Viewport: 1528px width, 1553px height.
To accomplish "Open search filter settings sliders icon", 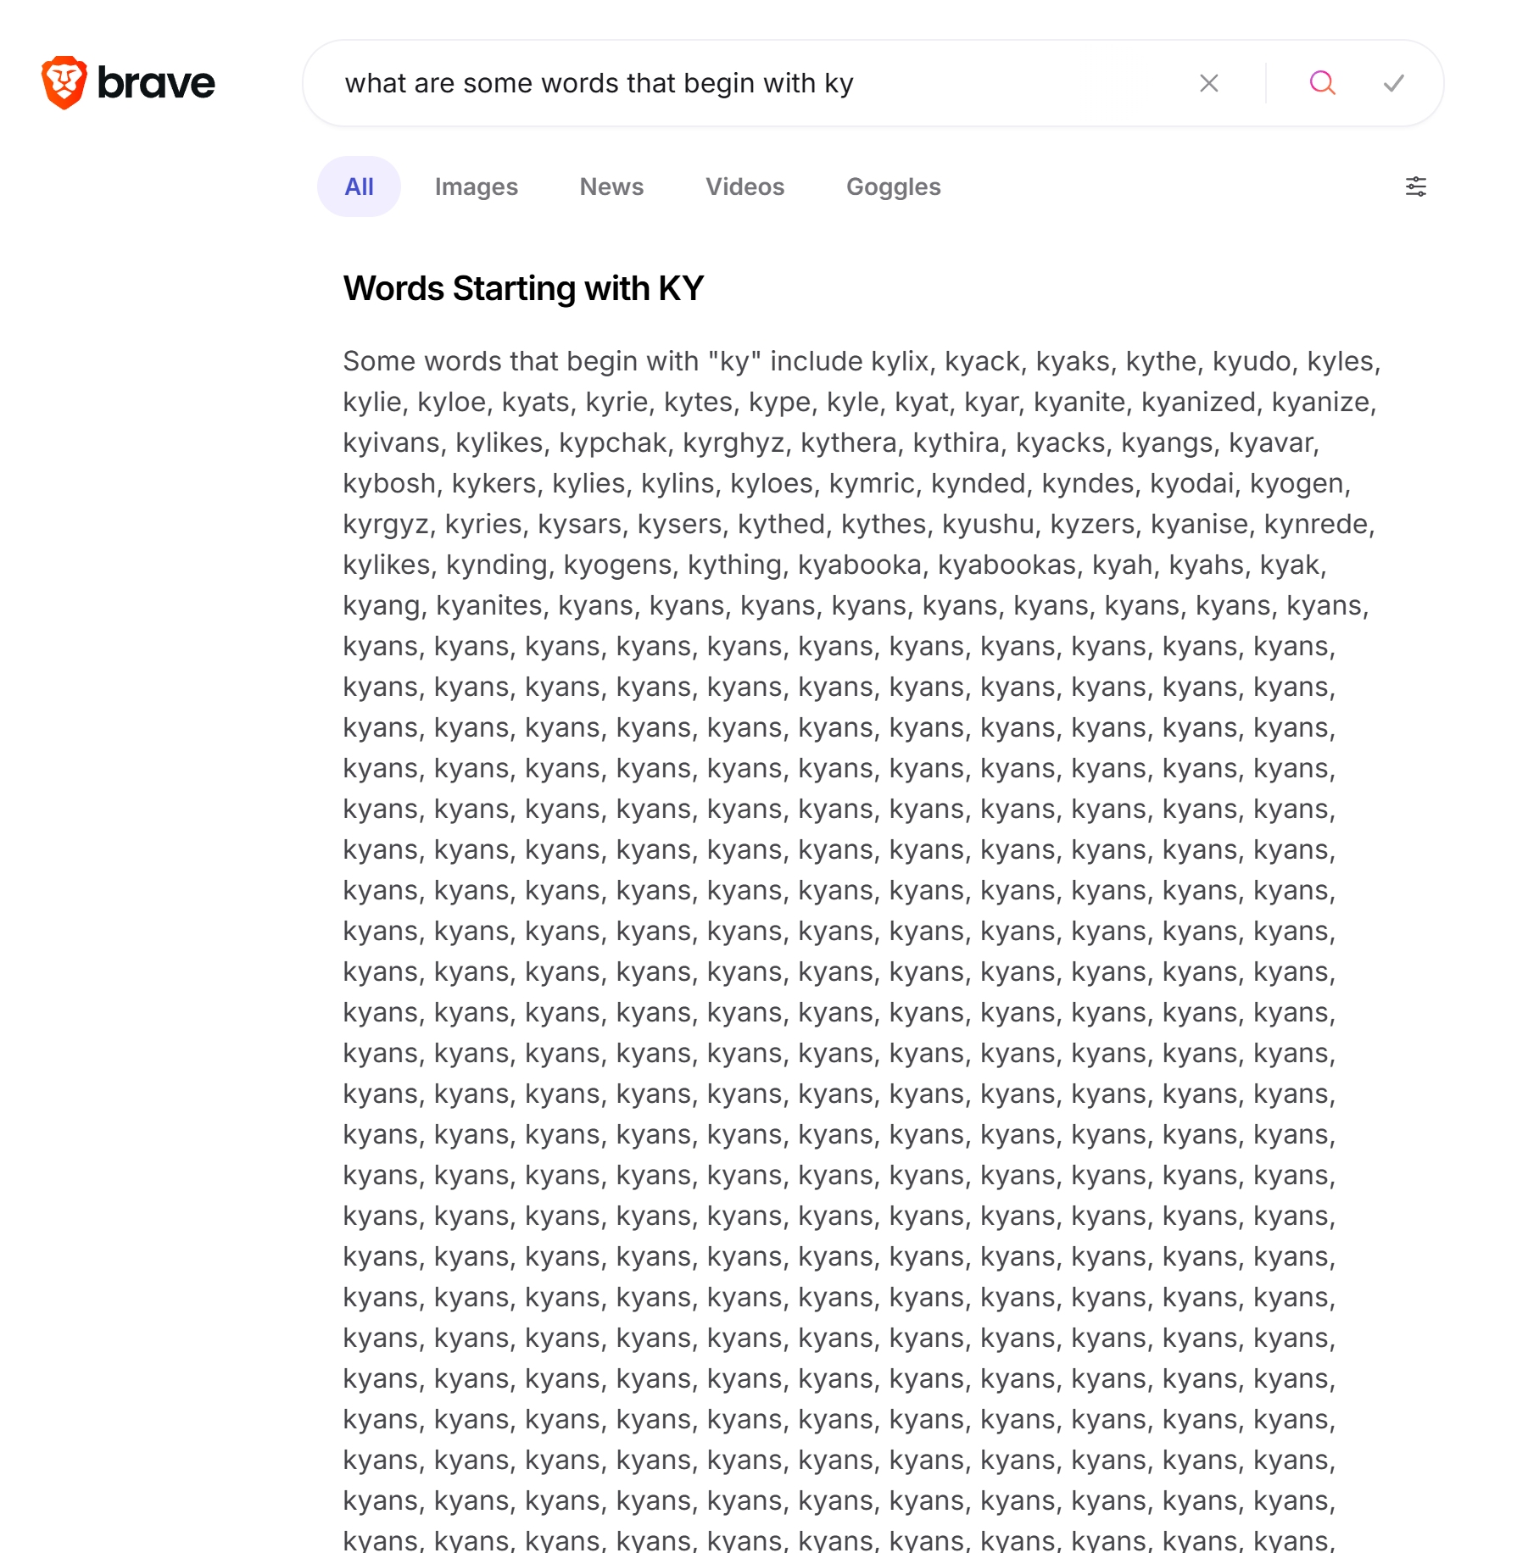I will (1415, 186).
